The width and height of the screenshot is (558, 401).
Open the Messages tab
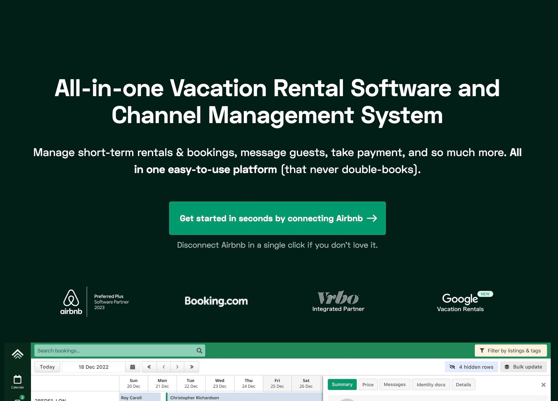click(395, 385)
